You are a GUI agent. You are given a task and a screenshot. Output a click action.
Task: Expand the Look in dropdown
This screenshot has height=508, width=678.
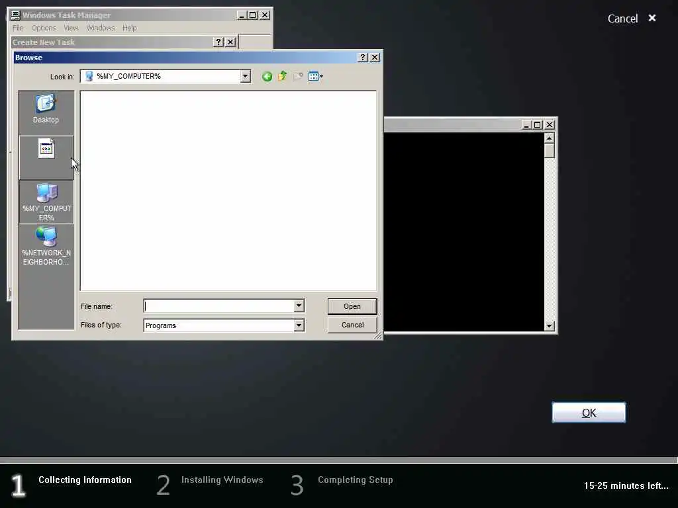pyautogui.click(x=245, y=77)
